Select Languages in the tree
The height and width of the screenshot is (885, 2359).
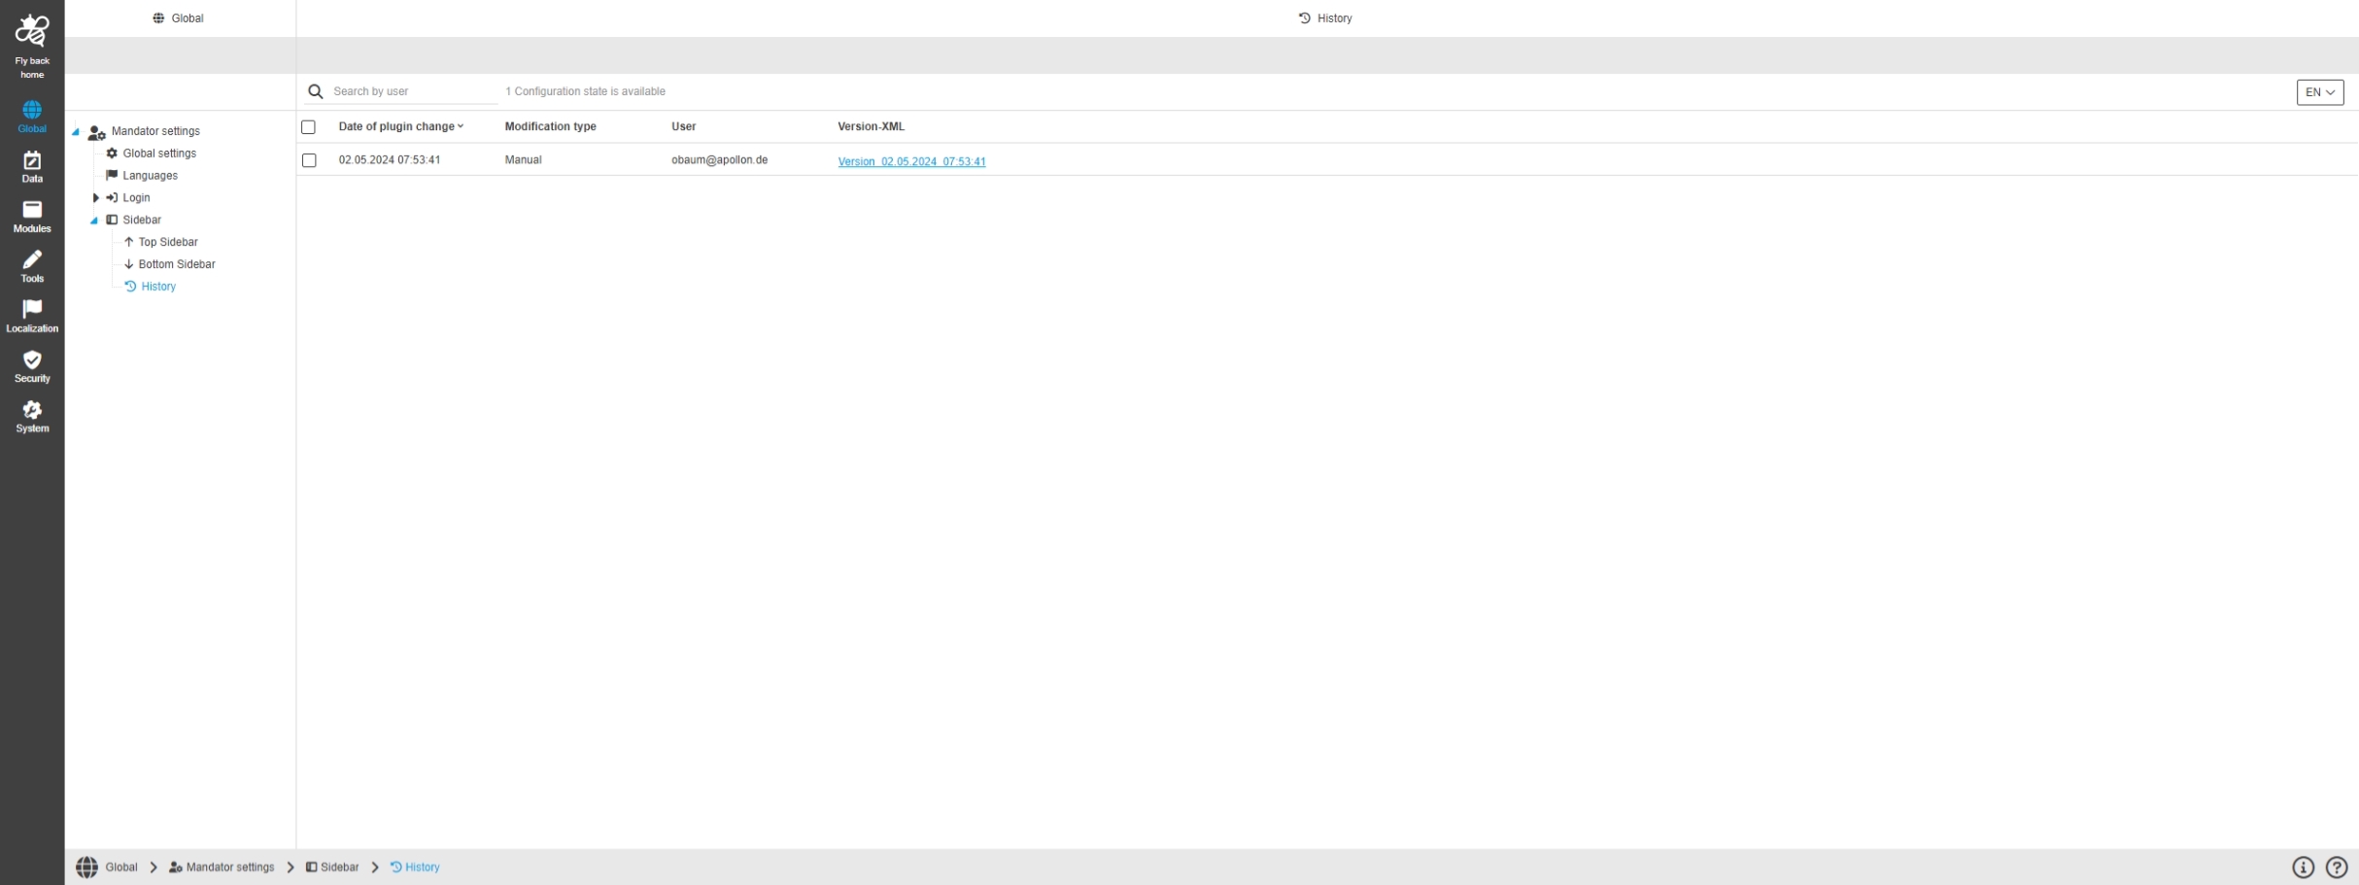tap(150, 176)
